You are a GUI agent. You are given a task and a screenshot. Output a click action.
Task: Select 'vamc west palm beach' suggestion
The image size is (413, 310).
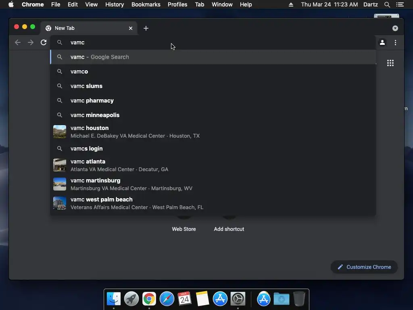pyautogui.click(x=213, y=203)
